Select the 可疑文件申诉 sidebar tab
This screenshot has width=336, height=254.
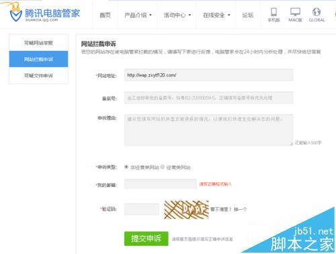click(x=38, y=76)
